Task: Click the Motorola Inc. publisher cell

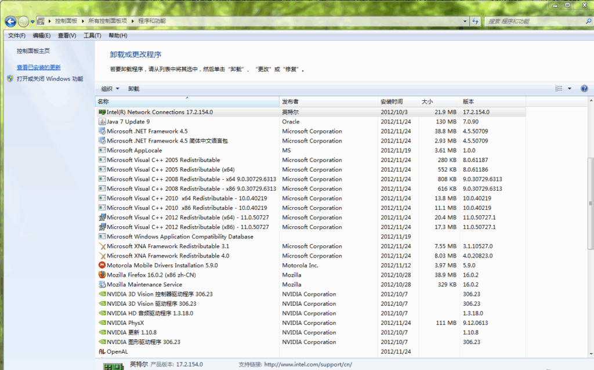Action: coord(300,265)
